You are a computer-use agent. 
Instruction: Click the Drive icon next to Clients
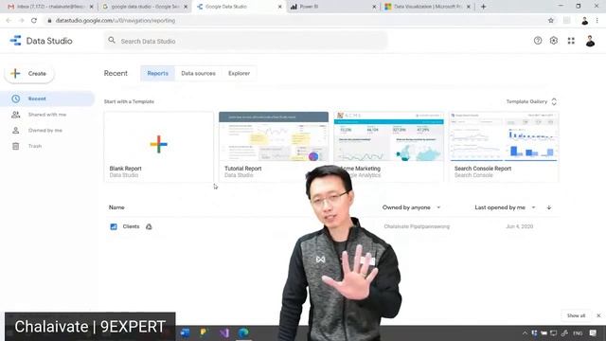click(149, 226)
